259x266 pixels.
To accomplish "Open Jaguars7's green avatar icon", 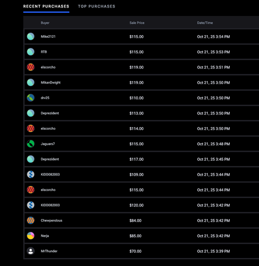I will [x=30, y=144].
